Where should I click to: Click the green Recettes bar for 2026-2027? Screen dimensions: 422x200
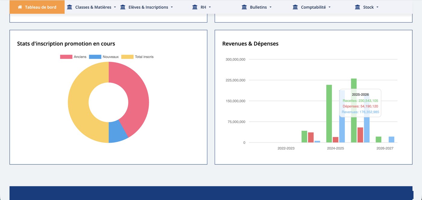click(x=379, y=139)
